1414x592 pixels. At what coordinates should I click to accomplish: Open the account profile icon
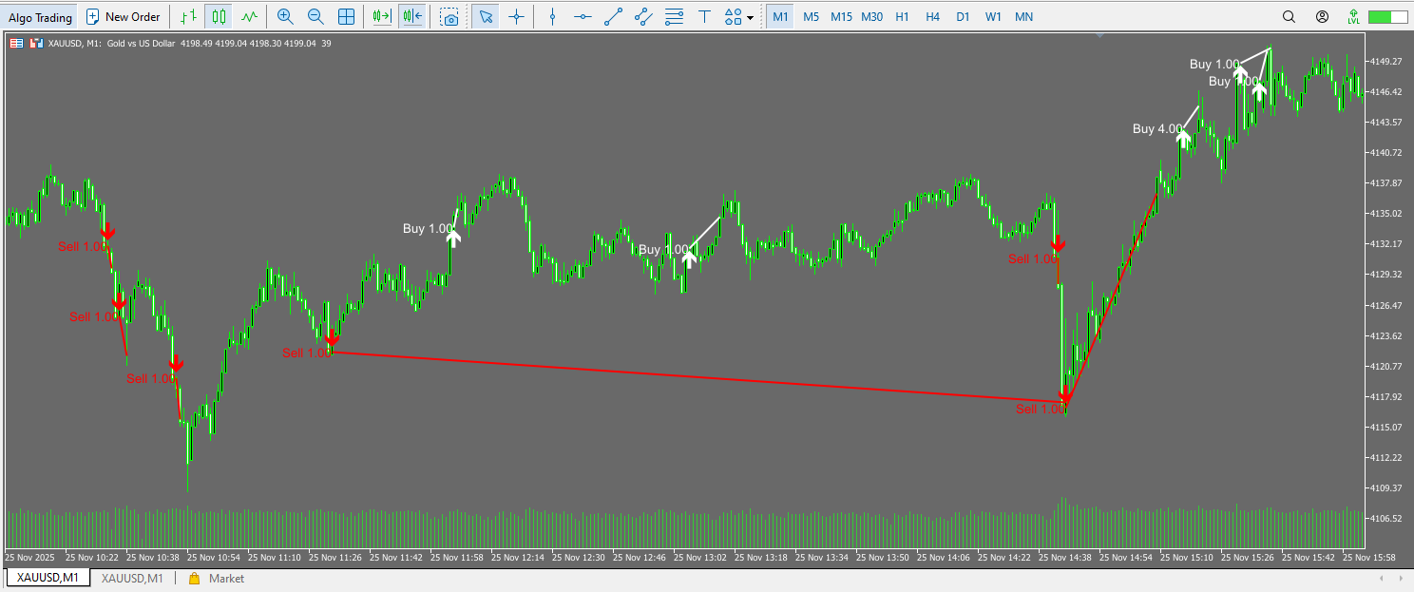tap(1322, 16)
